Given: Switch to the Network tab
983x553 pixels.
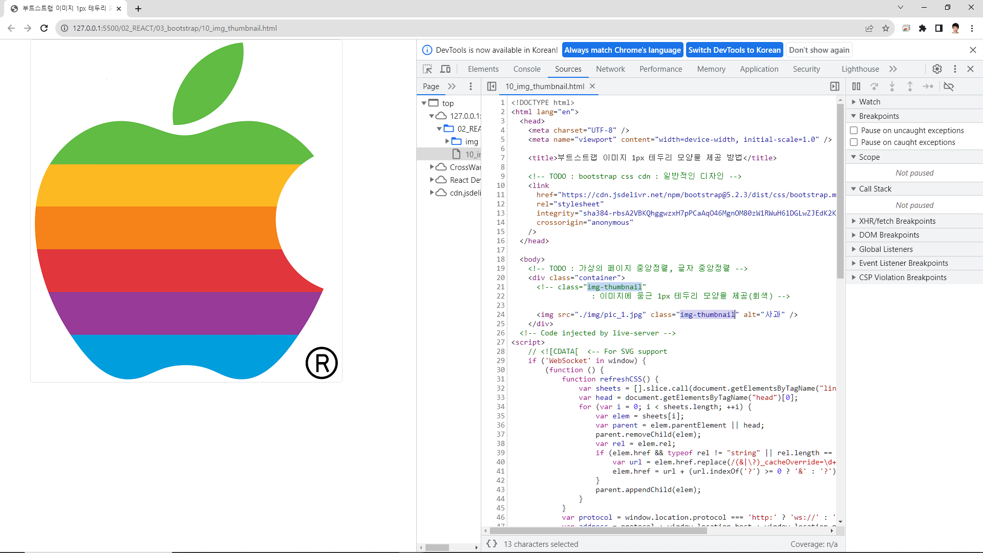Looking at the screenshot, I should coord(610,69).
